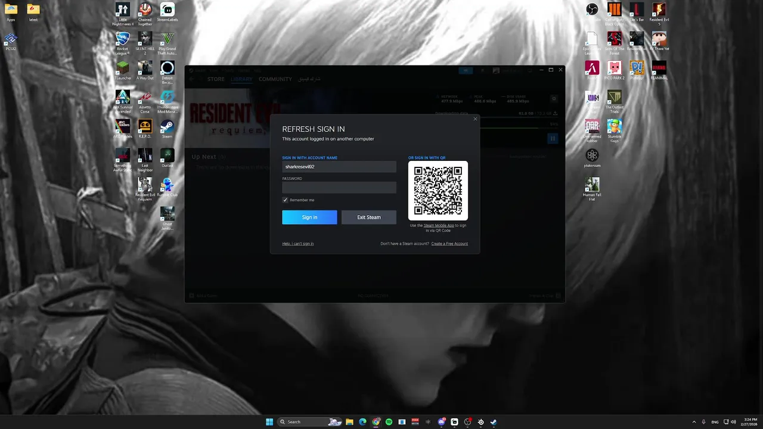Open the plutonium desktop shortcut
This screenshot has height=429, width=763.
click(592, 158)
